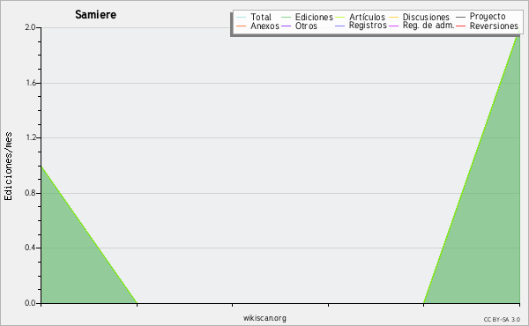Click the 0.8 y-axis value
This screenshot has width=529, height=326.
coord(30,193)
